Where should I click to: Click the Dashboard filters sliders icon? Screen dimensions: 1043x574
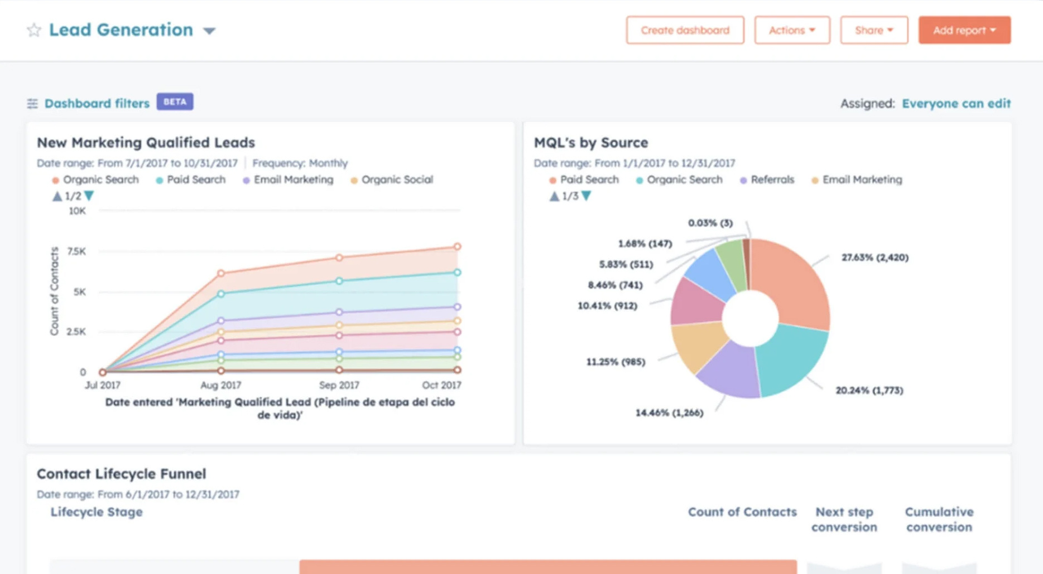pos(32,104)
